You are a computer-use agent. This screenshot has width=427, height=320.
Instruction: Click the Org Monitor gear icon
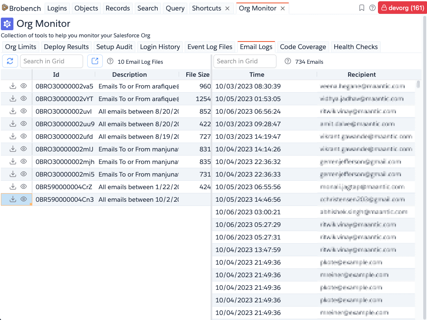coord(8,24)
